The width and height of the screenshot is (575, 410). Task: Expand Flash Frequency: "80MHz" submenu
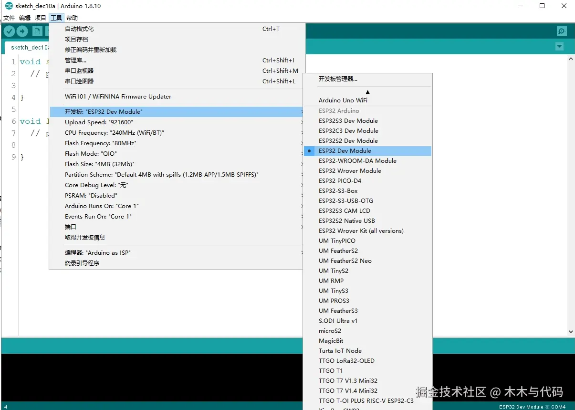[x=177, y=143]
